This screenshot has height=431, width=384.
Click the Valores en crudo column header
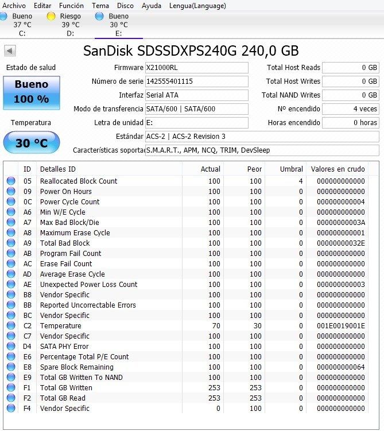pyautogui.click(x=338, y=169)
